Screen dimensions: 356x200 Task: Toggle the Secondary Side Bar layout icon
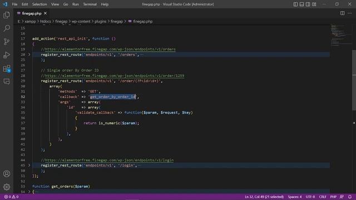point(308,4)
